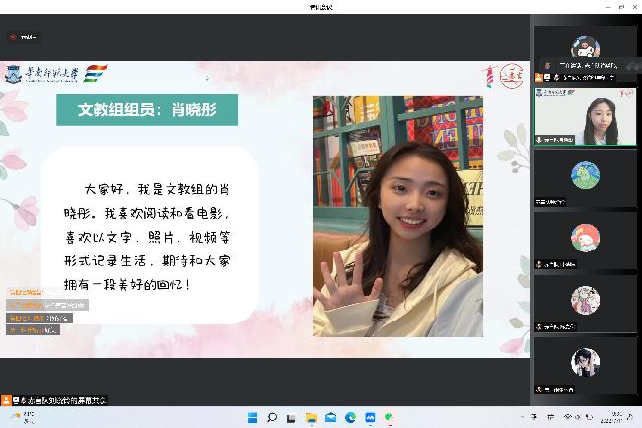This screenshot has width=642, height=428.
Task: Click the microphone icon on the speaker's tile
Action: tap(539, 141)
